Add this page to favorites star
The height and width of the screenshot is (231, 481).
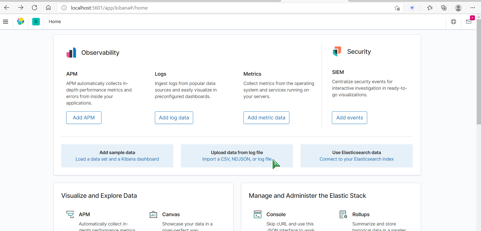[397, 8]
